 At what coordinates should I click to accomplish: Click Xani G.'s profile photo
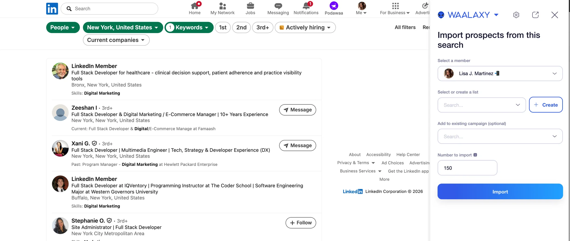coord(60,148)
